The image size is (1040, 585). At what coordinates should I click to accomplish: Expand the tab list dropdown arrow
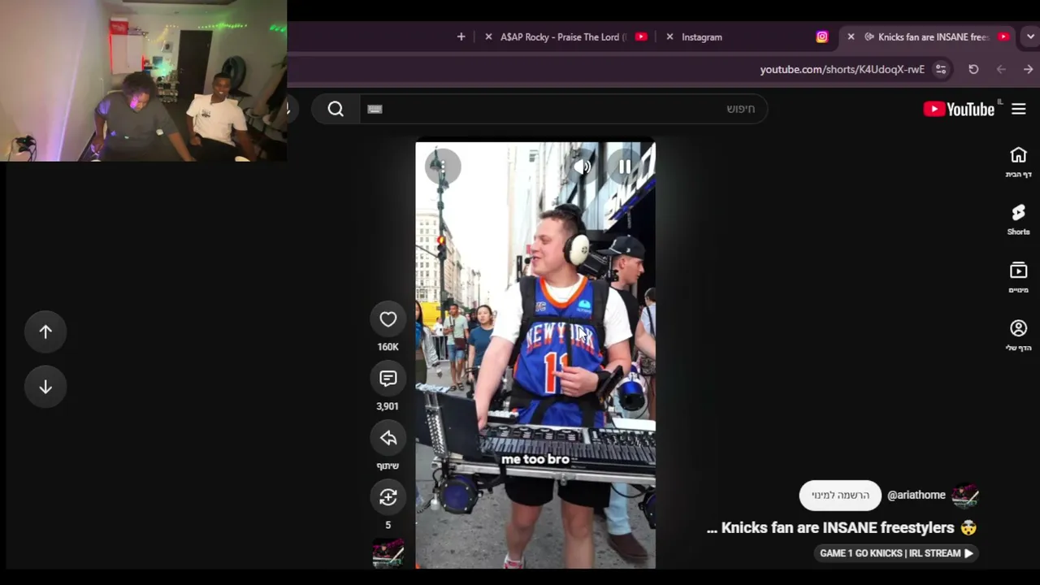pos(1030,37)
